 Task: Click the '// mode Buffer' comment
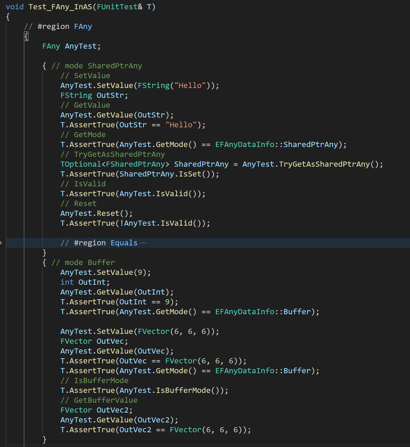point(83,262)
